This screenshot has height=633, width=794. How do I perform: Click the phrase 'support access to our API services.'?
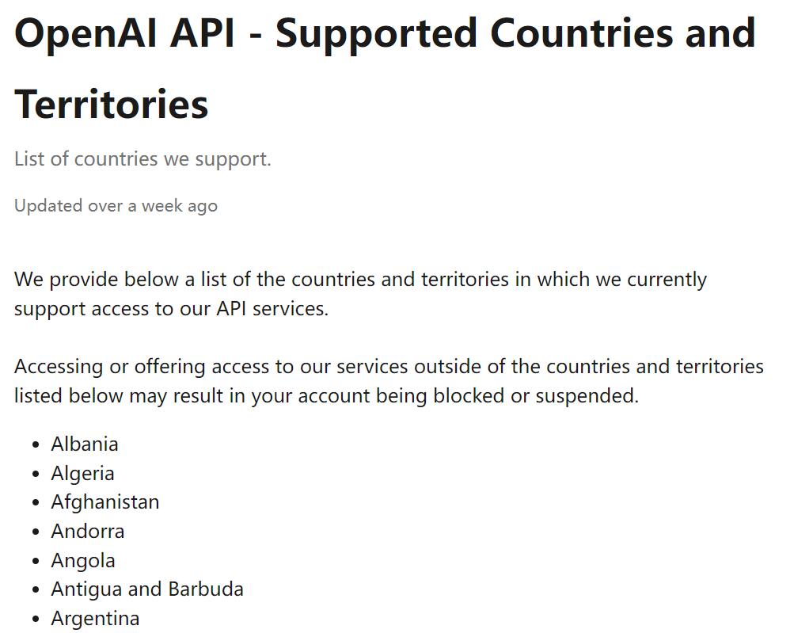[171, 308]
